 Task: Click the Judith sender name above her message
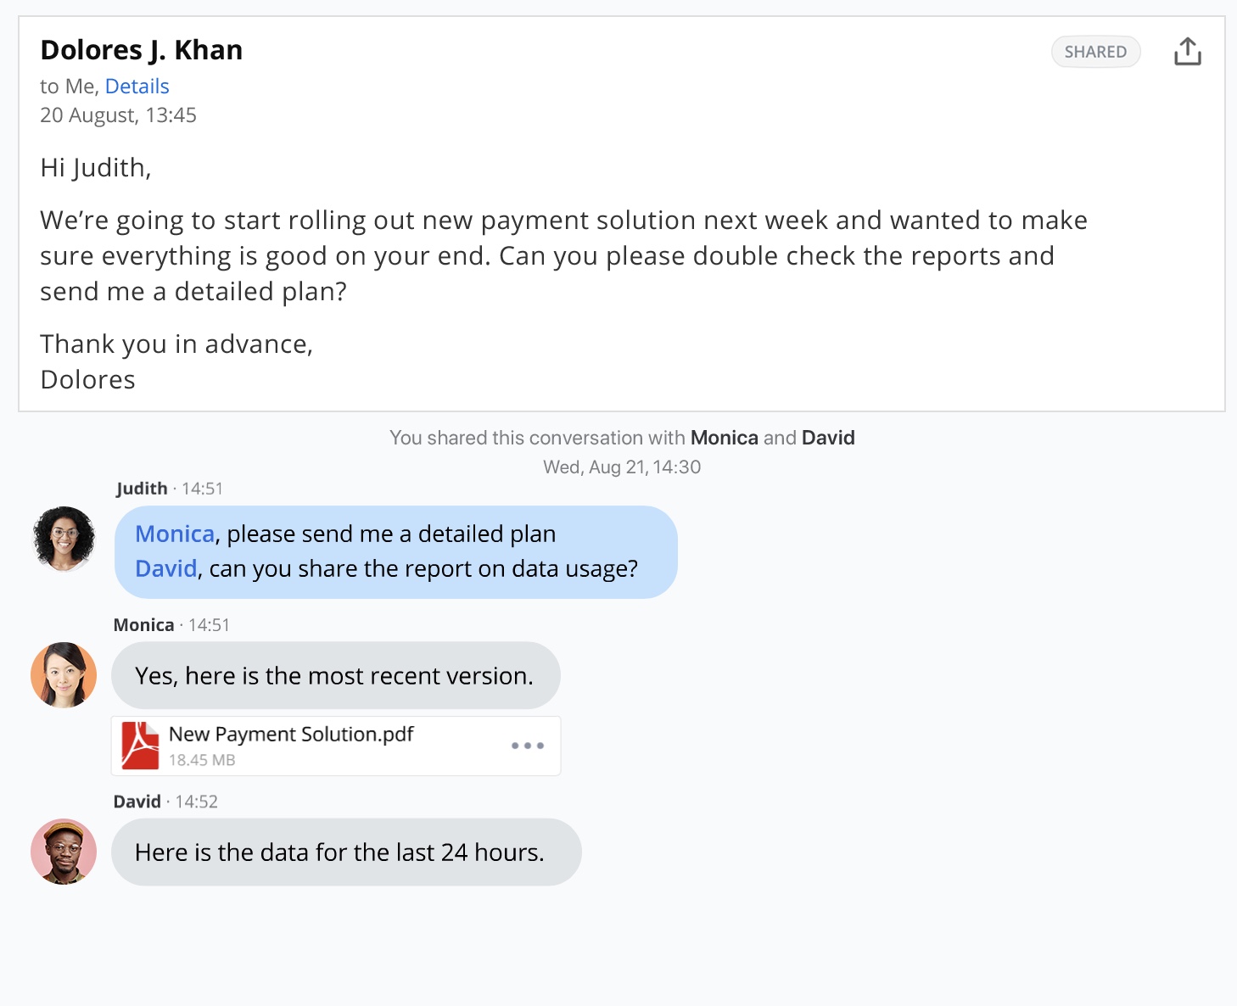[142, 489]
